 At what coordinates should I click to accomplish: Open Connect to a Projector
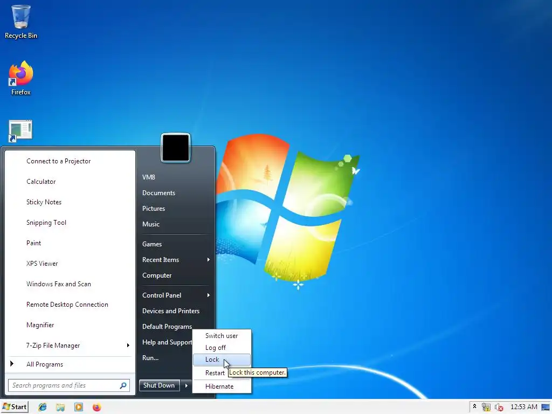pyautogui.click(x=70, y=161)
